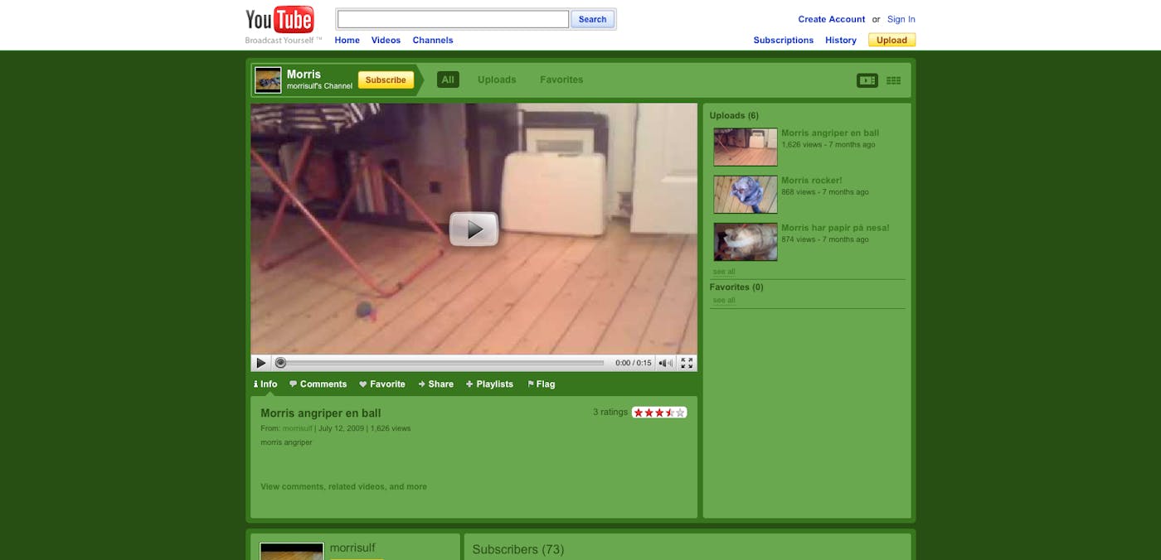Image resolution: width=1161 pixels, height=560 pixels.
Task: Open Morris har papir på nesa! title link
Action: (835, 228)
